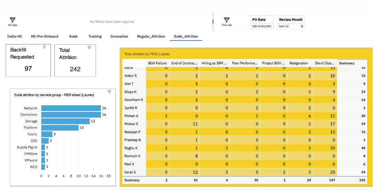Select the Ravi V row label
373x190 pixels.
click(129, 164)
